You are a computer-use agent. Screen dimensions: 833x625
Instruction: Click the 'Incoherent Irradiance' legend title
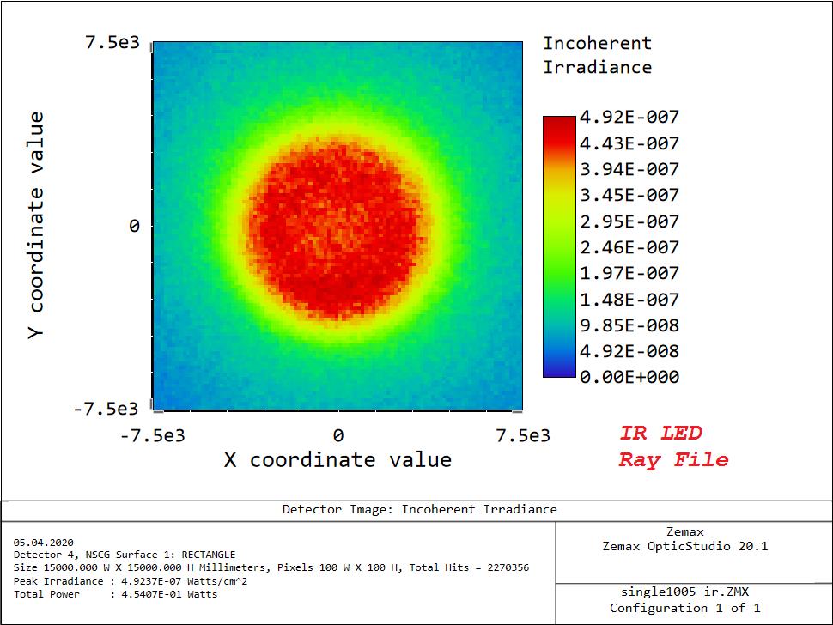597,55
